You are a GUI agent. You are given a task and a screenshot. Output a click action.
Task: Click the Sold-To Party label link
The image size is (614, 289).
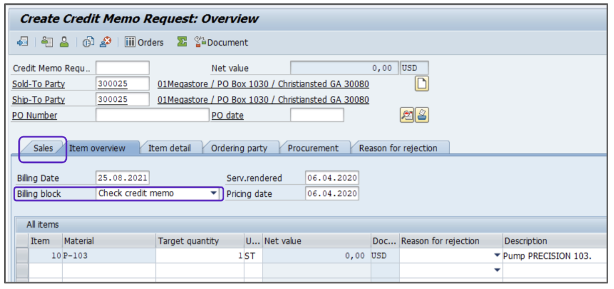point(38,84)
